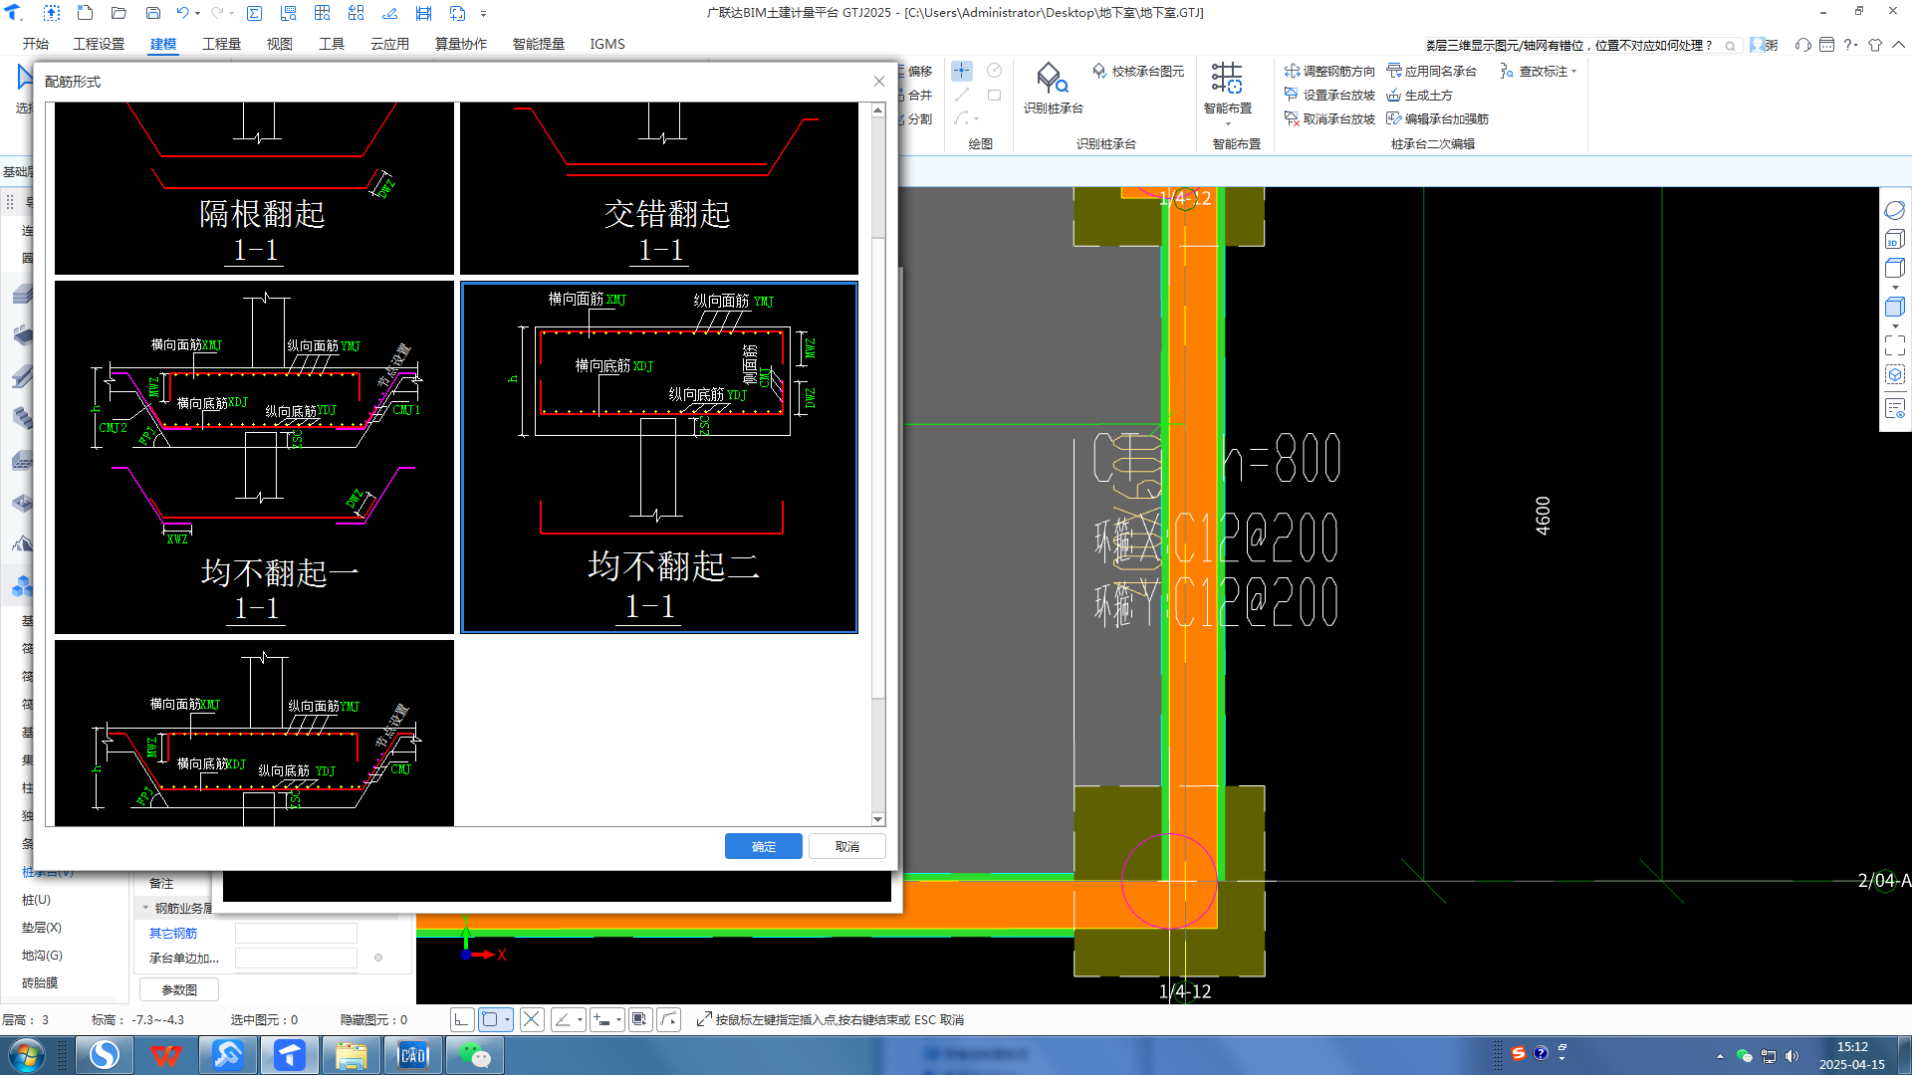Screen dimensions: 1912x1075
Task: Click the sum calculation (Σ) icon
Action: [x=254, y=13]
